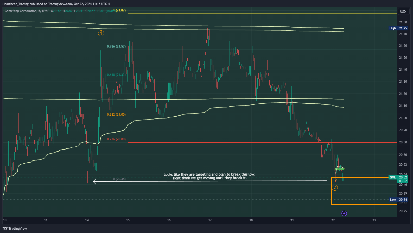Screen dimensions: 413x233
Task: Click the 0 (20.48) Fibonacci label
Action: [x=119, y=179]
